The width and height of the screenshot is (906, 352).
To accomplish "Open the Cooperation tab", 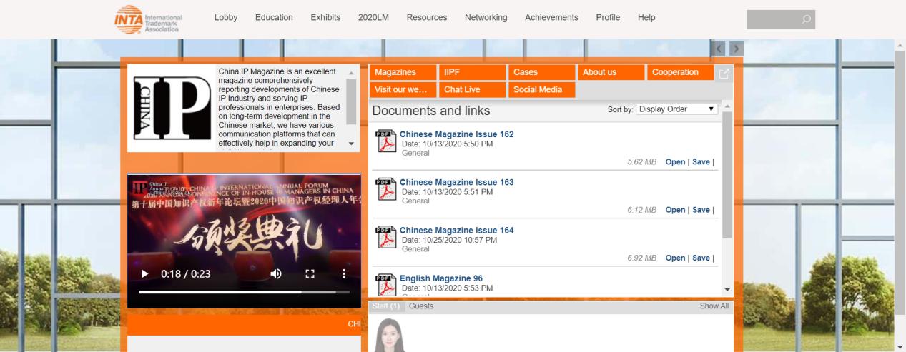I will [680, 72].
